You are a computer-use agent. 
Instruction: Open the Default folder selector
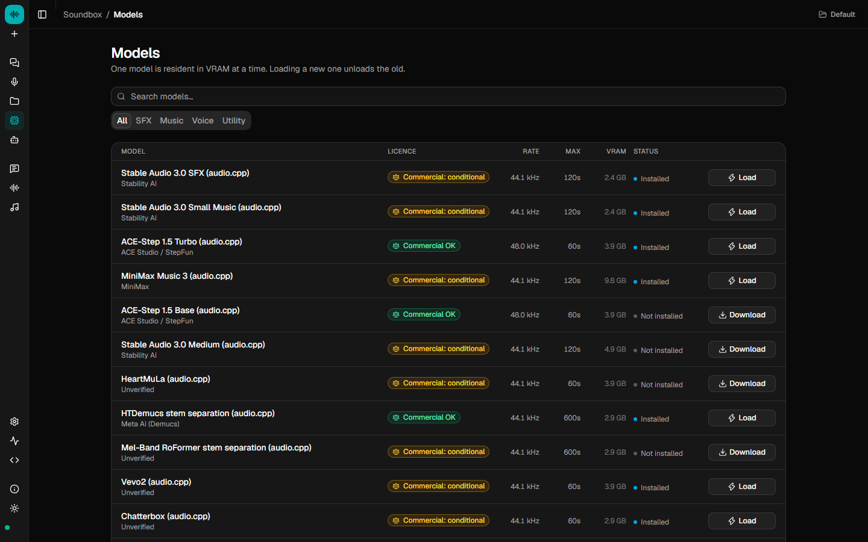[837, 14]
